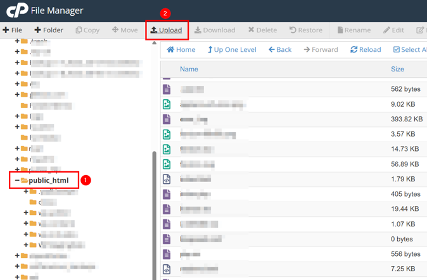Go to the Home directory

(181, 50)
